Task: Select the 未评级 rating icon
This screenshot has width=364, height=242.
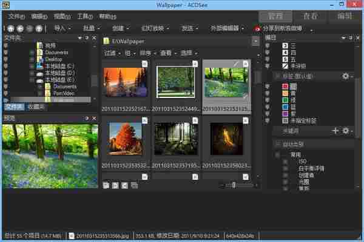Action: coord(285,66)
